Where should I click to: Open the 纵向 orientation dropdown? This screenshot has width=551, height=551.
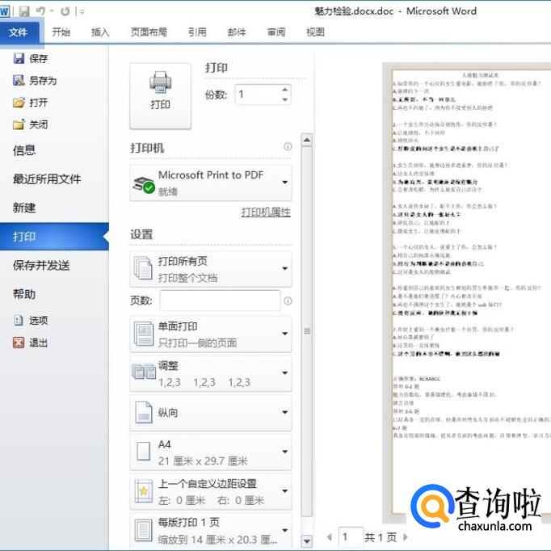pos(211,413)
